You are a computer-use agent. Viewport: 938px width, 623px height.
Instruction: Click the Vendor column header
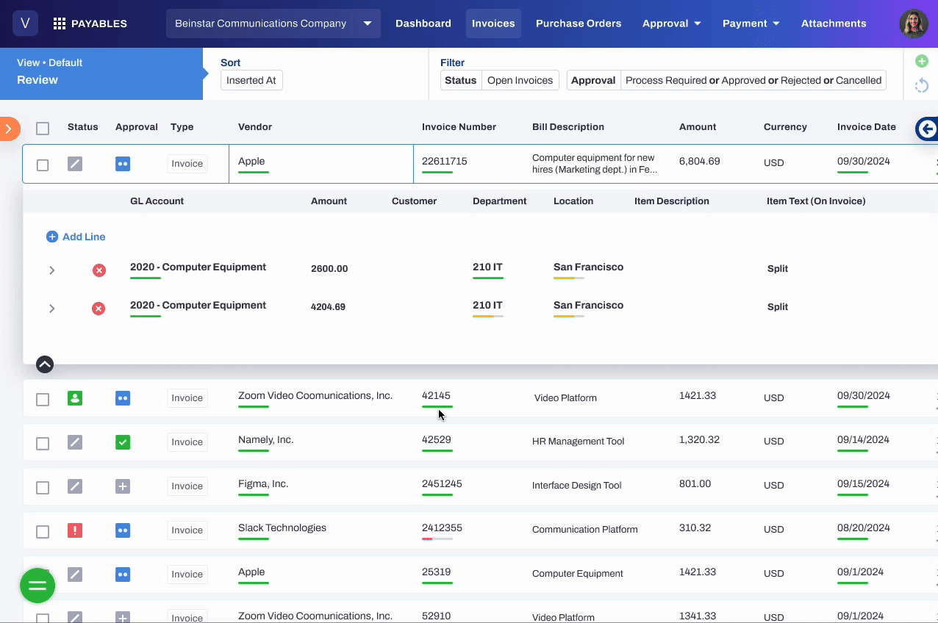[255, 127]
